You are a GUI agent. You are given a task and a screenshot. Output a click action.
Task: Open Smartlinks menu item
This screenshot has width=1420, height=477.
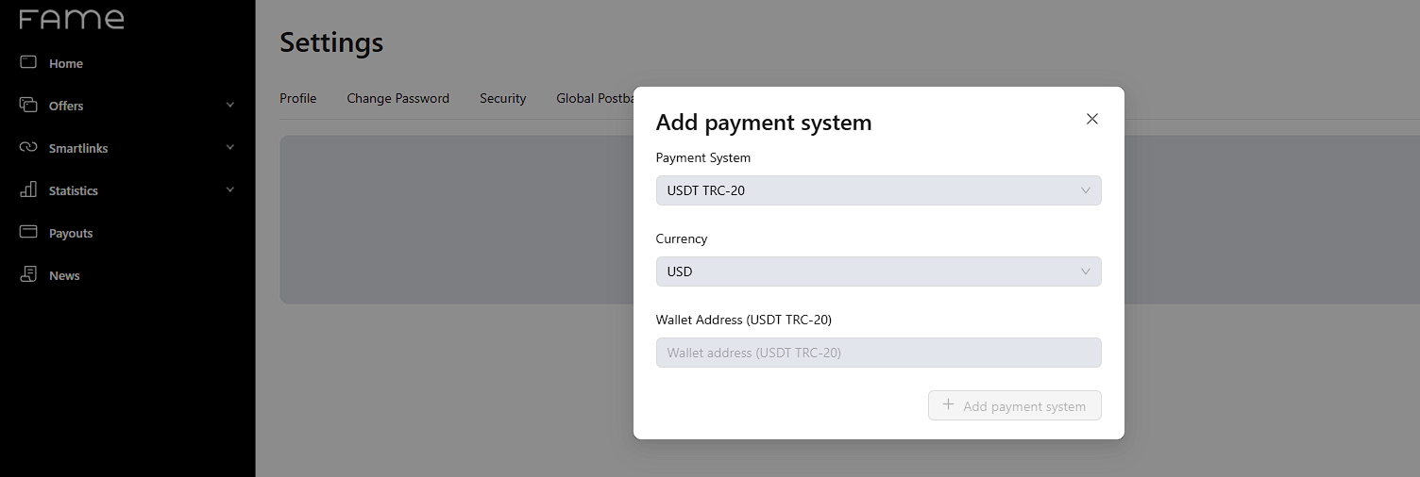tap(78, 148)
